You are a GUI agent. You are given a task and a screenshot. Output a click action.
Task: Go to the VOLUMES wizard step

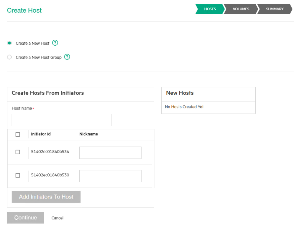241,9
